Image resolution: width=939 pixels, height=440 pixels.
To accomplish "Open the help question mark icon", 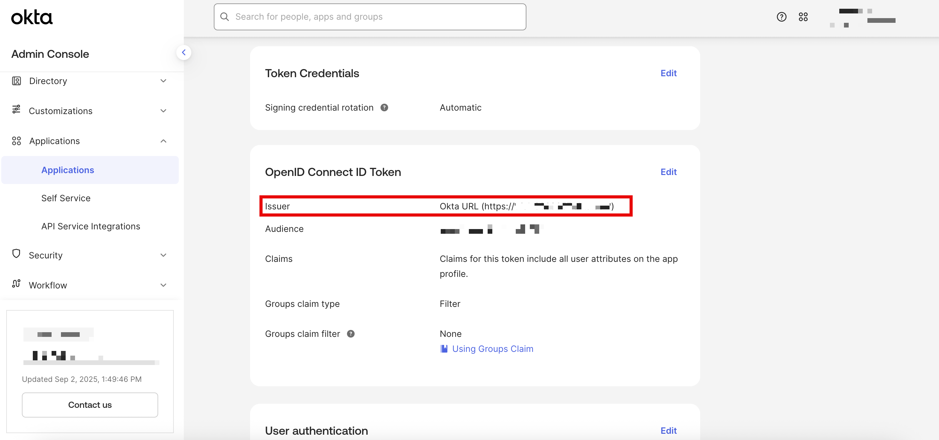I will (x=781, y=17).
